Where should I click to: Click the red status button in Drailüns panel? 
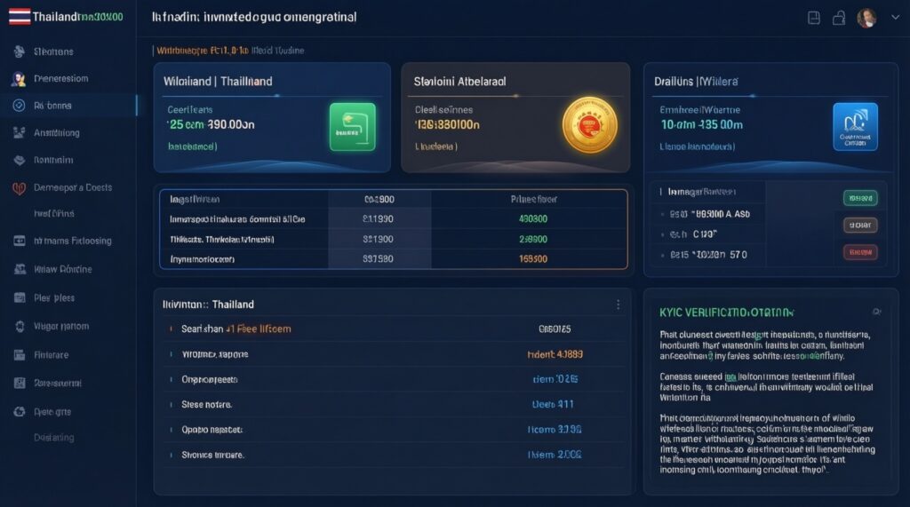[860, 252]
